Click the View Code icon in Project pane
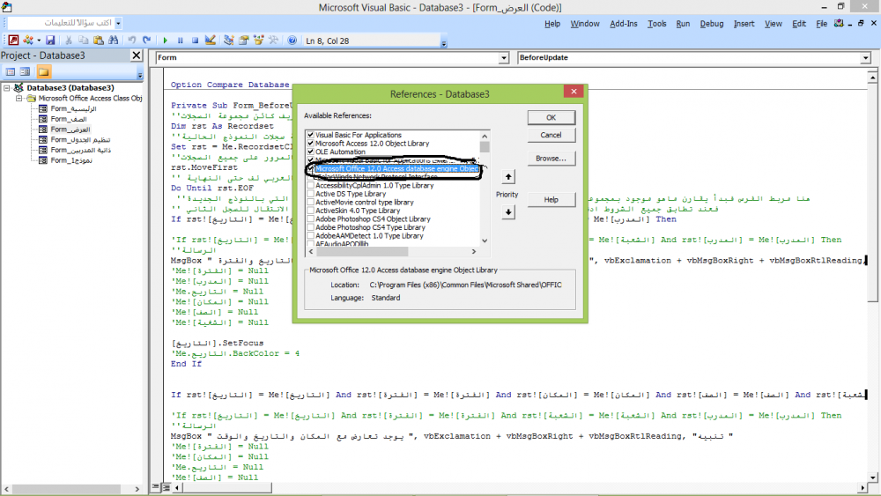This screenshot has height=496, width=881. pyautogui.click(x=10, y=72)
